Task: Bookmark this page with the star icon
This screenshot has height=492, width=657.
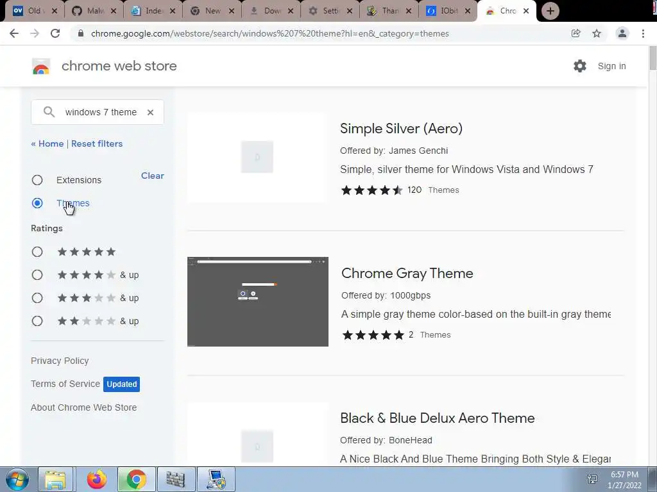Action: tap(597, 33)
